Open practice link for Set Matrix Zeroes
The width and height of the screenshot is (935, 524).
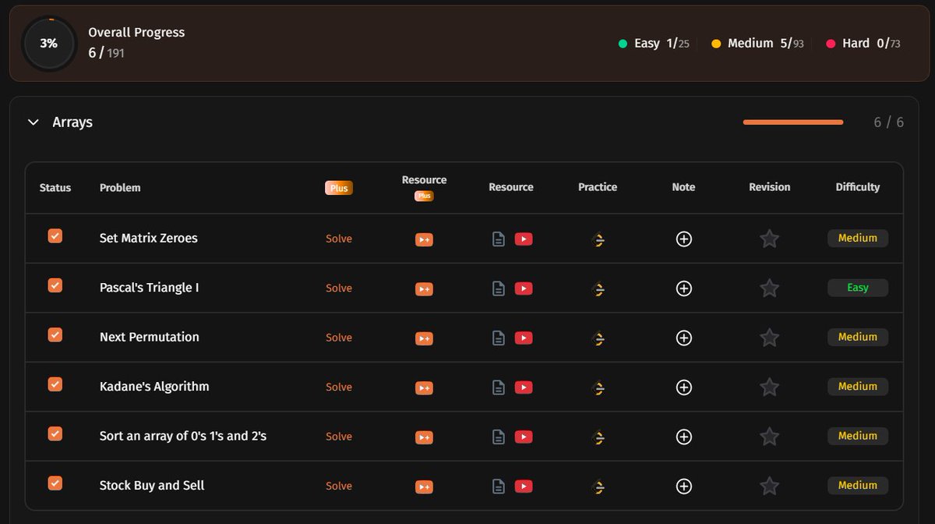point(598,240)
